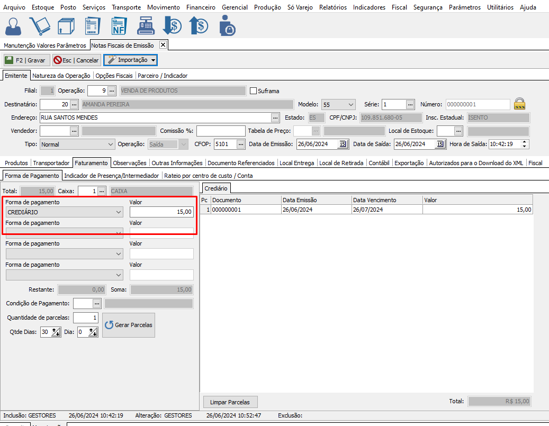Save with the F2 Gravar button
Viewport: 549px width, 426px height.
point(26,60)
